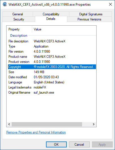Click the horizontal scrollbar thumb
The image size is (115, 150).
47,124
